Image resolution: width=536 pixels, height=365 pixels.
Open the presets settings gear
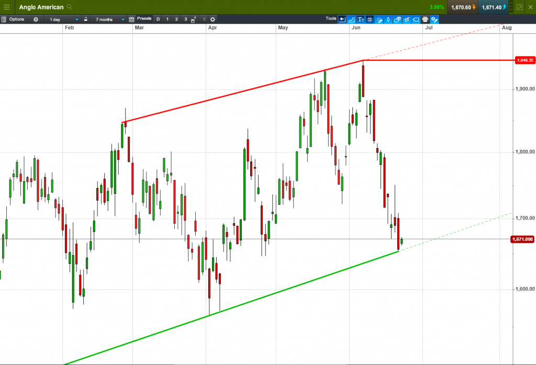click(213, 19)
